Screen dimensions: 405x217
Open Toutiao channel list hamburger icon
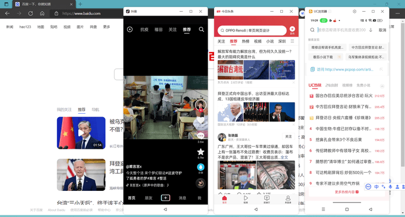(x=292, y=41)
